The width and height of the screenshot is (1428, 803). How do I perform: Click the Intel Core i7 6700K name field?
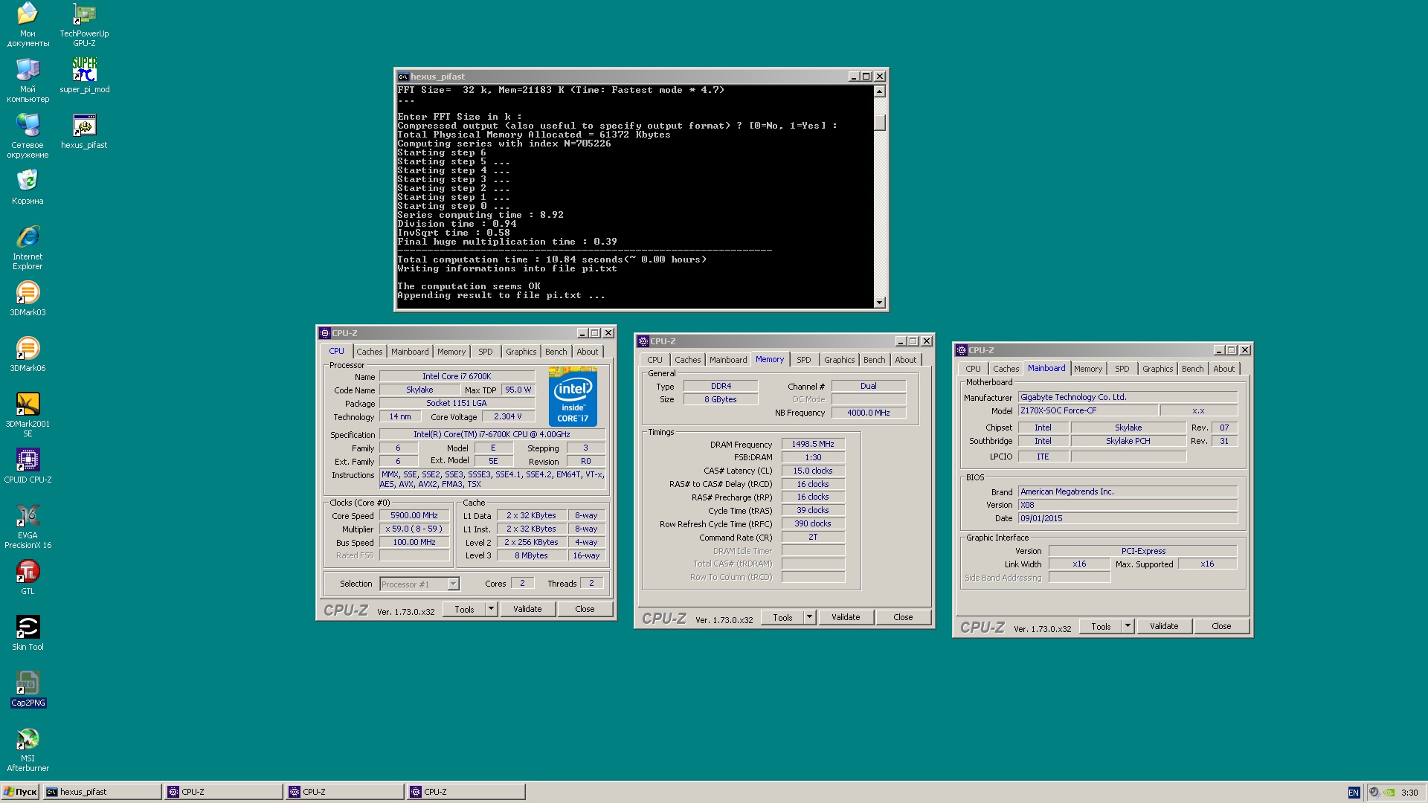click(x=457, y=376)
